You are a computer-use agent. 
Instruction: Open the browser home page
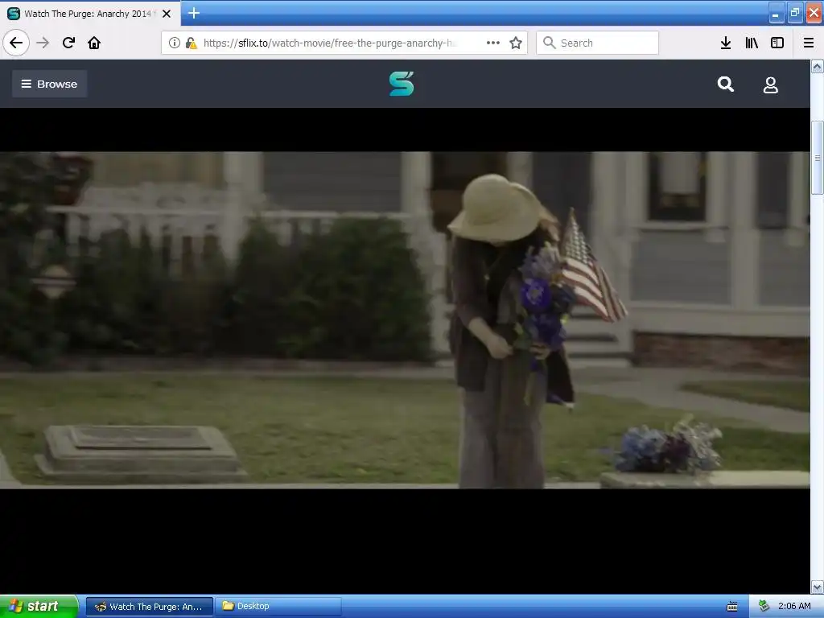[94, 43]
